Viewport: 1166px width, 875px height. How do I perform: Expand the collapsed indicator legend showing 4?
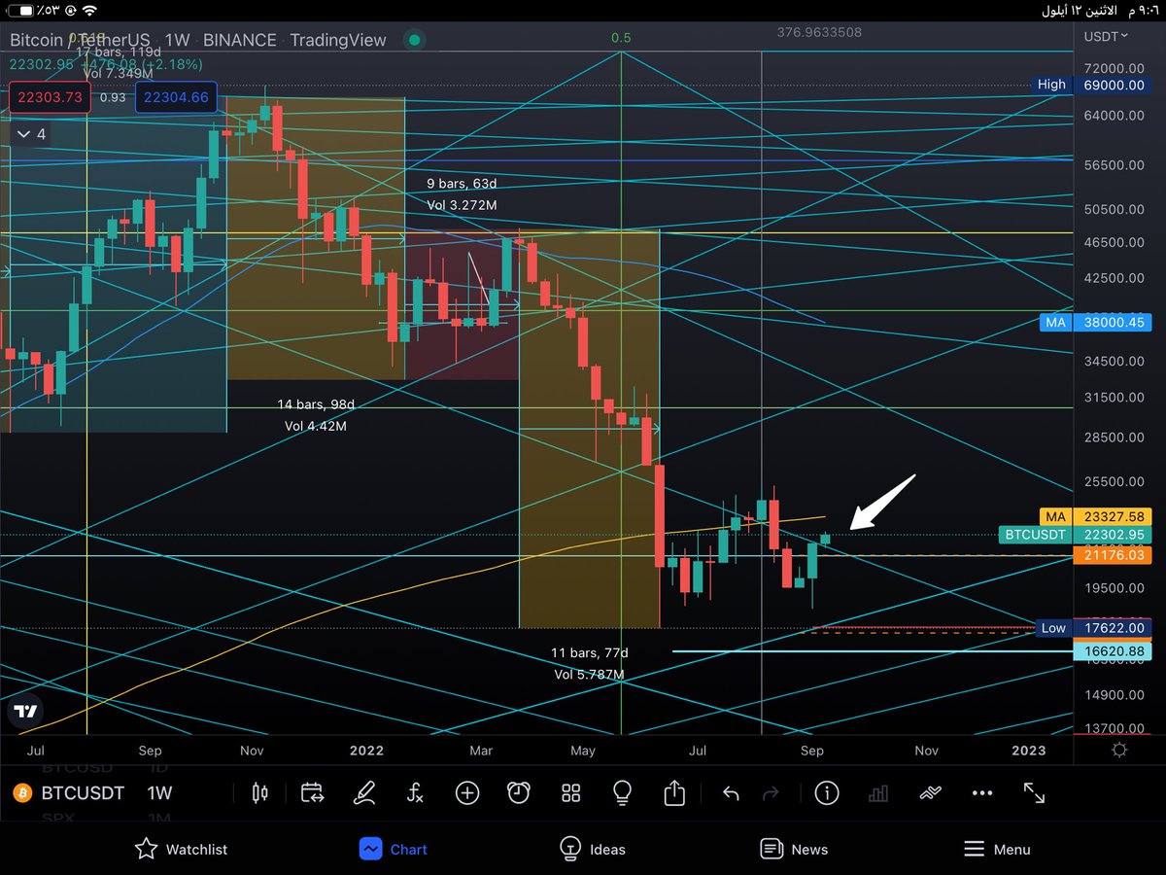(29, 133)
